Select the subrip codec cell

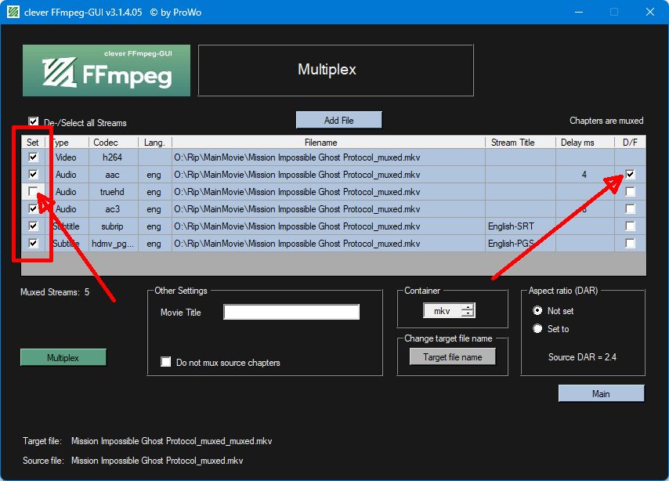113,226
